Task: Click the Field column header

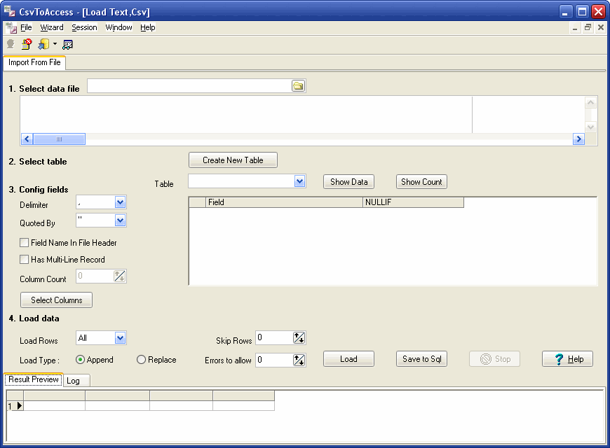Action: pyautogui.click(x=284, y=202)
